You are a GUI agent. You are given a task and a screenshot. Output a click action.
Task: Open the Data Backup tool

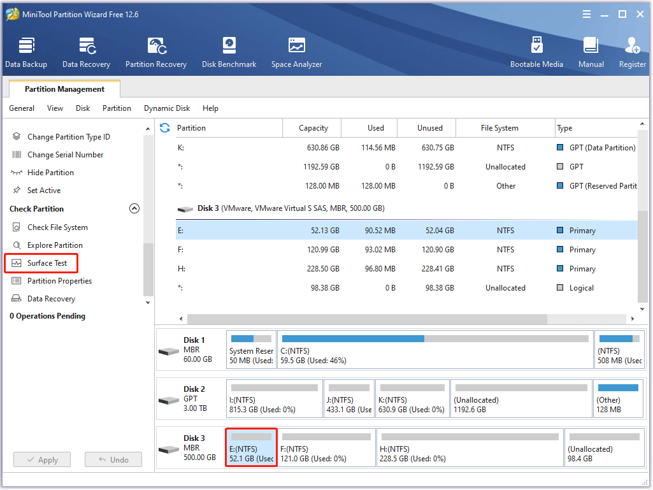[x=26, y=46]
